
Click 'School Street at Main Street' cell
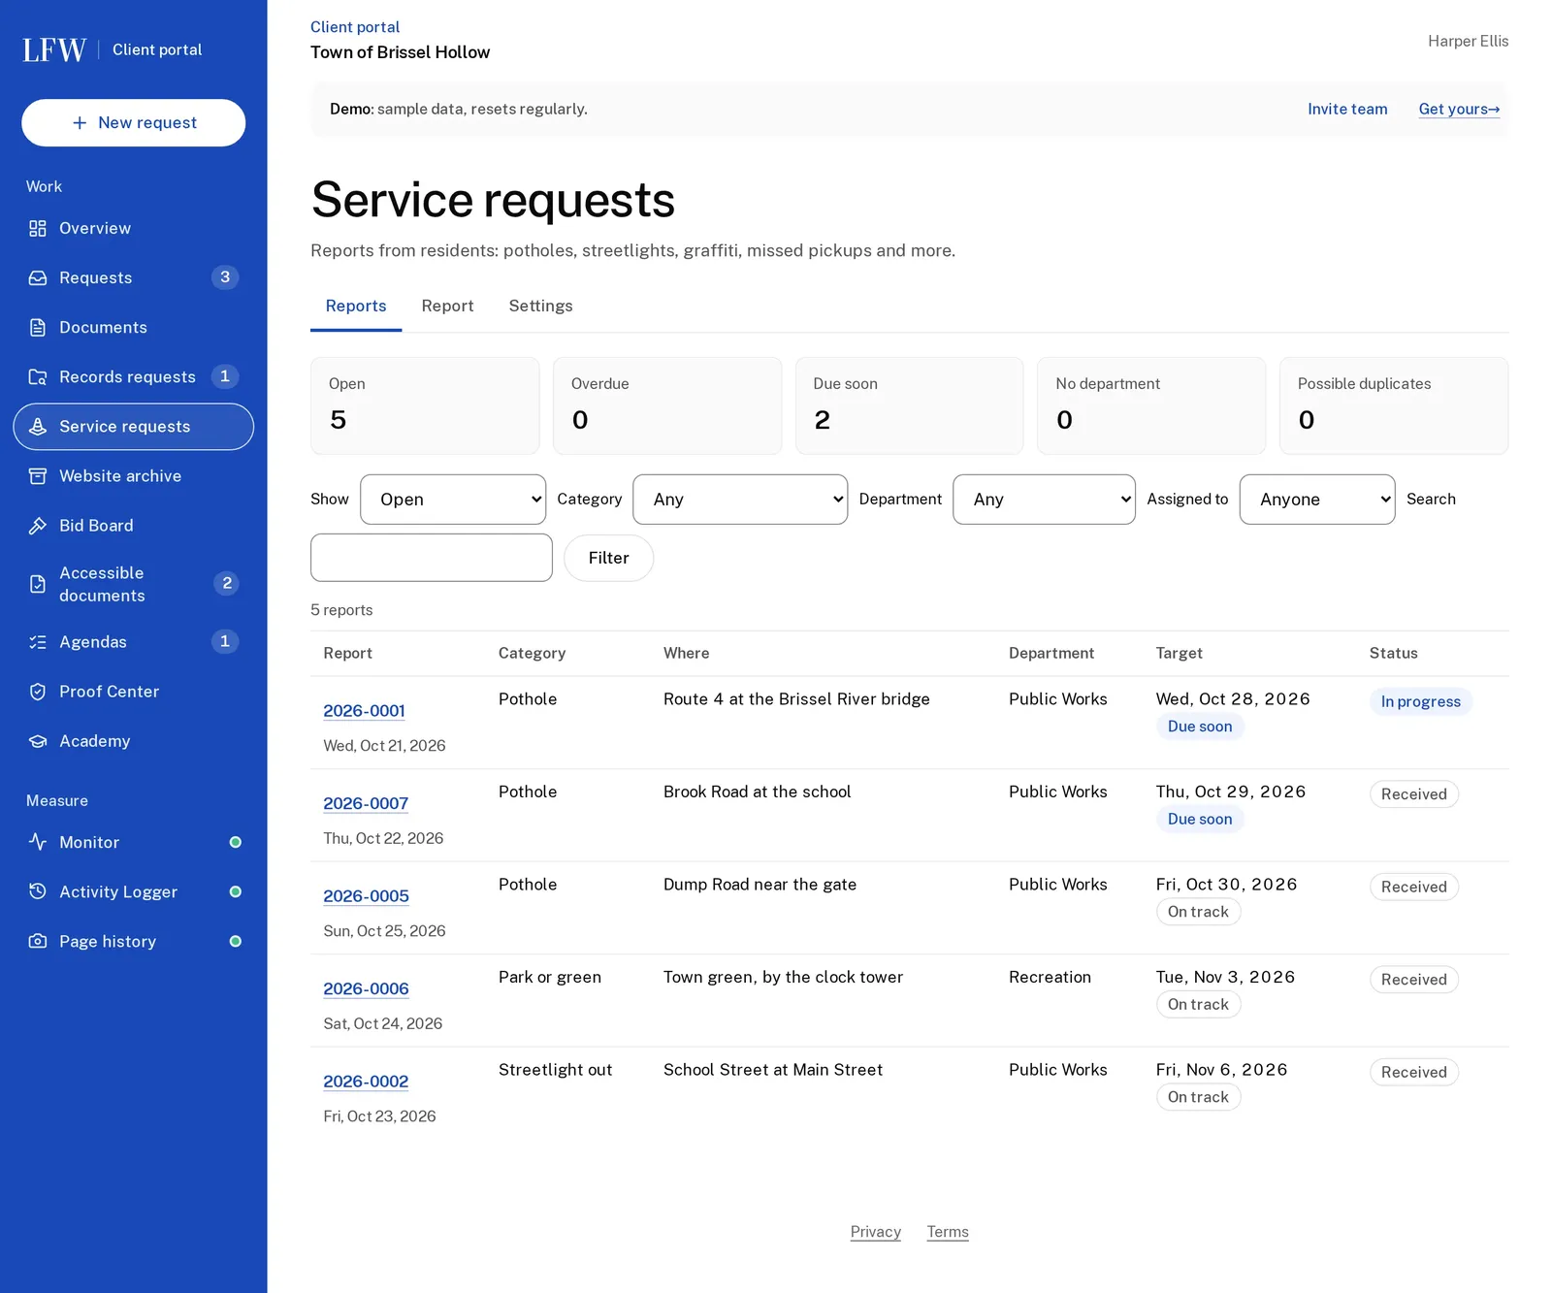pyautogui.click(x=773, y=1070)
